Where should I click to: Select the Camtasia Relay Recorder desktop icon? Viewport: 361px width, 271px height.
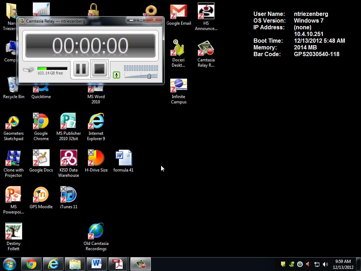click(206, 54)
